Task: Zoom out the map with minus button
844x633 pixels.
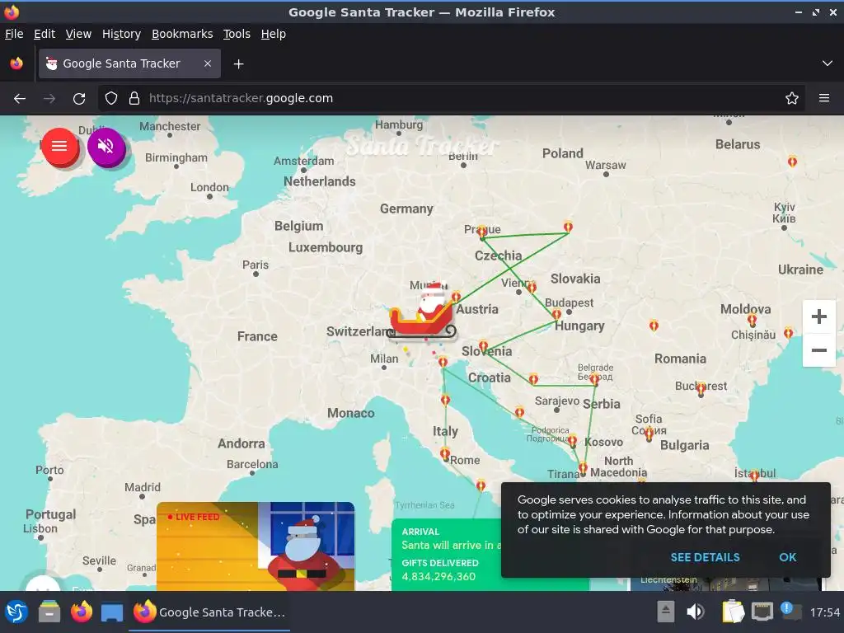Action: (818, 349)
